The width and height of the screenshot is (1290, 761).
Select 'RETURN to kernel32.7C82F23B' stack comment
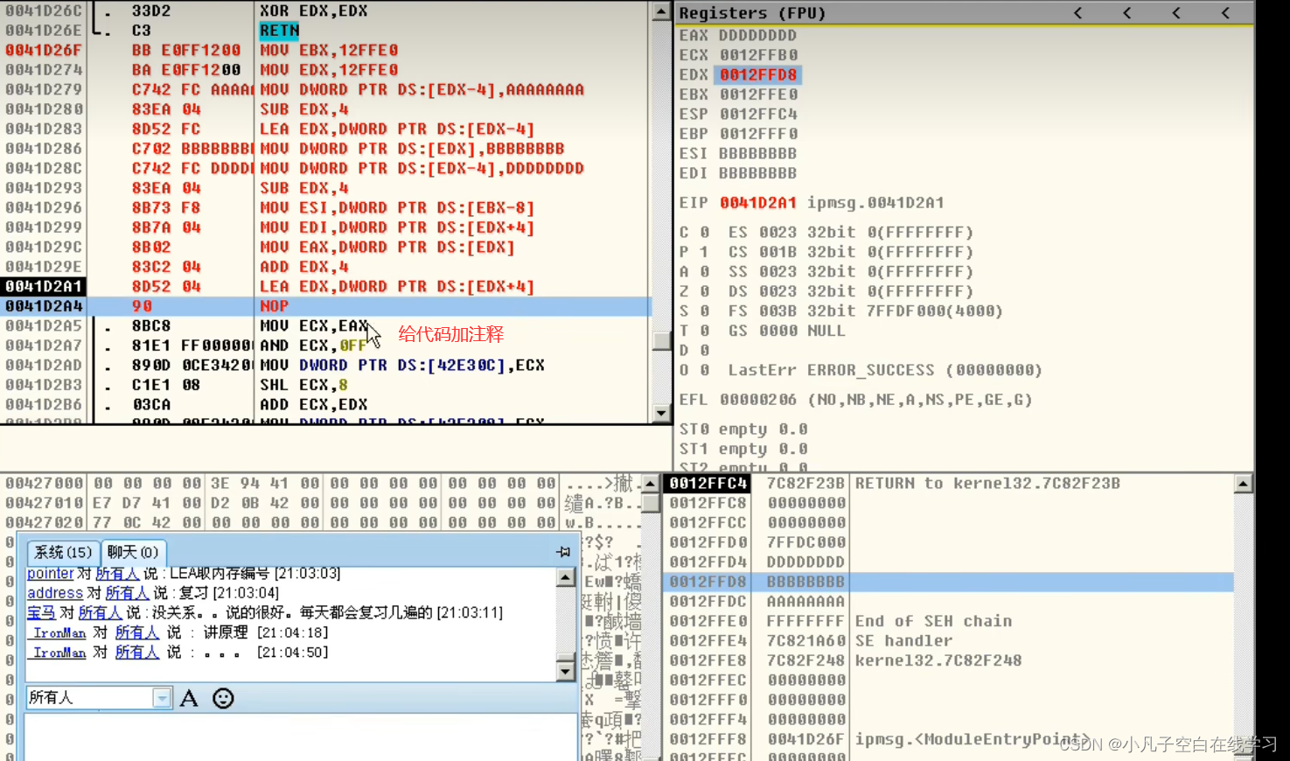coord(987,484)
